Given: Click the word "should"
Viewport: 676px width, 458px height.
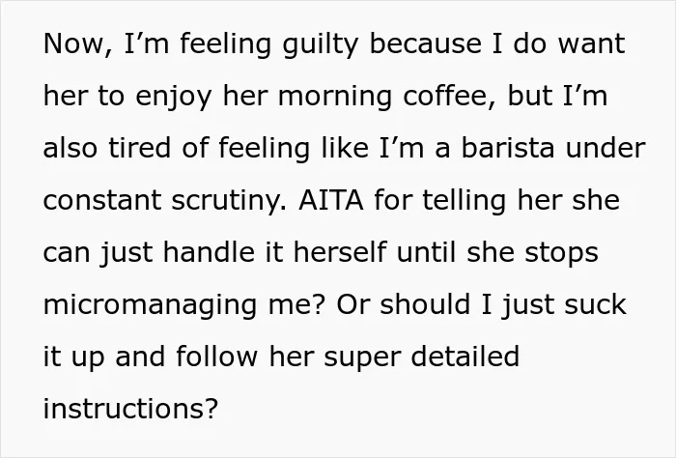Looking at the screenshot, I should (425, 304).
